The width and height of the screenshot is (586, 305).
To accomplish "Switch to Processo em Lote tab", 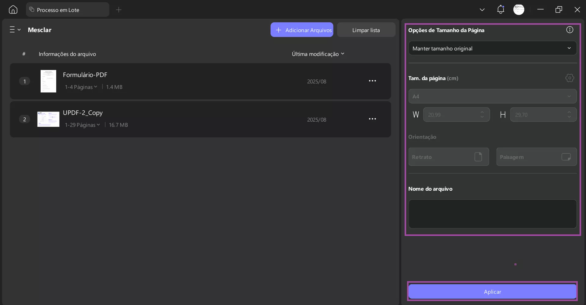I will (x=67, y=10).
